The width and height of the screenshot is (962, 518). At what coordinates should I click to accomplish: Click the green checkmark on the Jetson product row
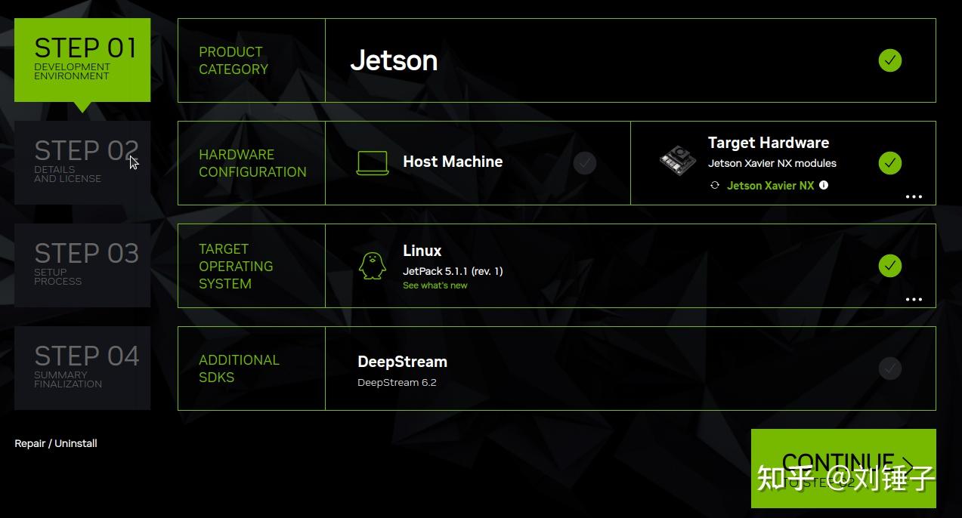[x=889, y=60]
